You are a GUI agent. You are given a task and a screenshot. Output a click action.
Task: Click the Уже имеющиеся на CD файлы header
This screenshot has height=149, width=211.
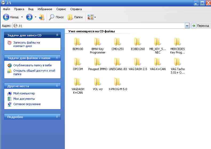[x=91, y=31]
